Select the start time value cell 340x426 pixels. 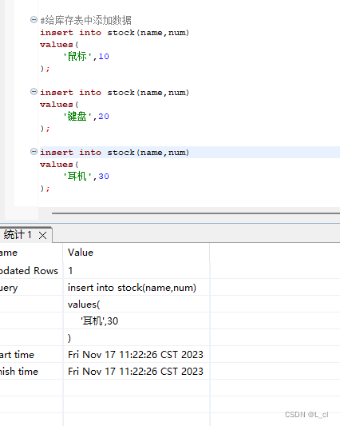coord(136,355)
